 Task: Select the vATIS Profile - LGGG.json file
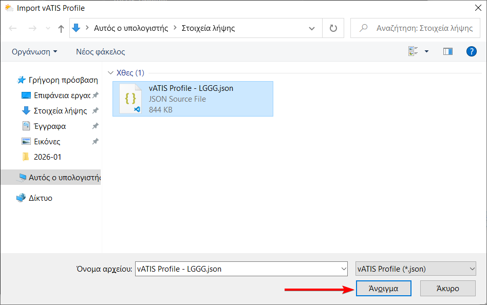pyautogui.click(x=193, y=99)
